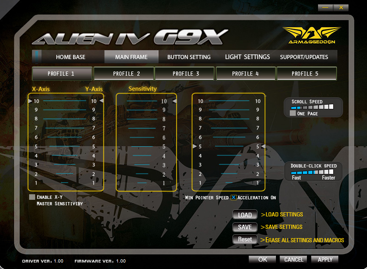Switch to the Main Frame tab
Viewport: 367px width, 269px height.
coord(131,57)
